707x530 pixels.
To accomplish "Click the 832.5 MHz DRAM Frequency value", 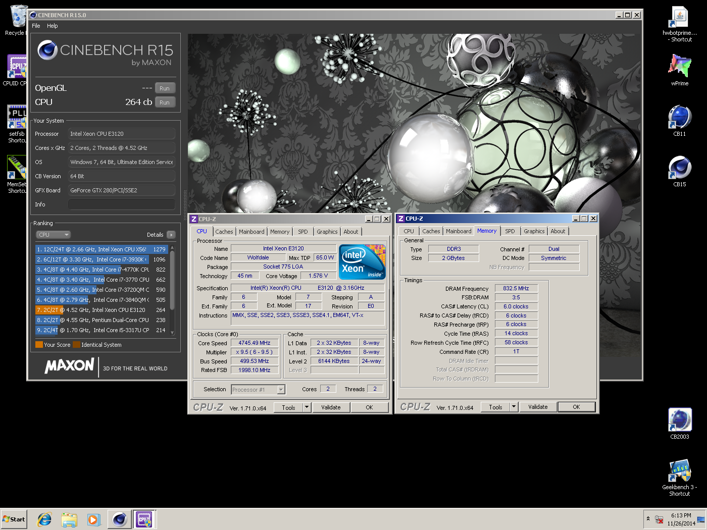I will tap(516, 288).
